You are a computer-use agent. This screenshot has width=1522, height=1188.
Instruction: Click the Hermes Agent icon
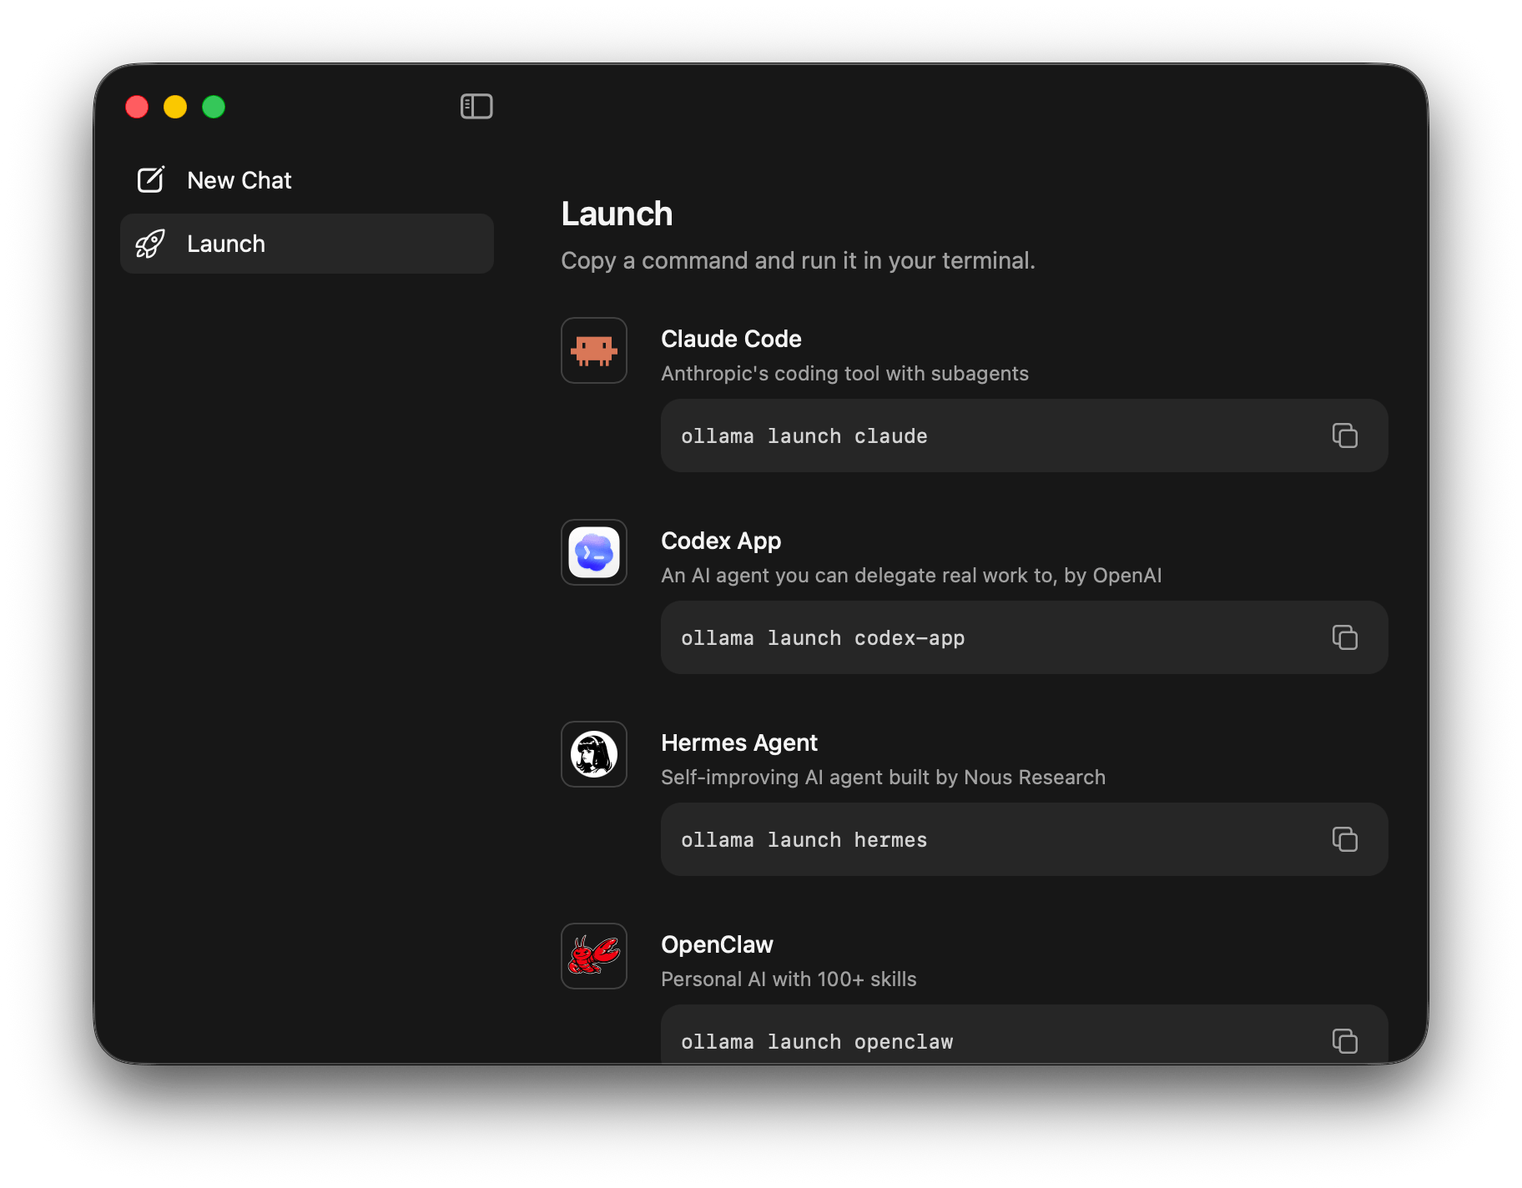594,754
